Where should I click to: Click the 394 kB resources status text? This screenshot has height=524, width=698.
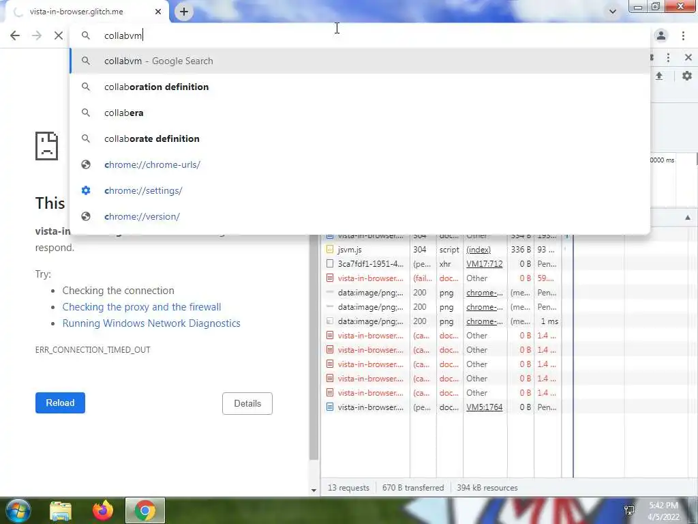click(487, 488)
